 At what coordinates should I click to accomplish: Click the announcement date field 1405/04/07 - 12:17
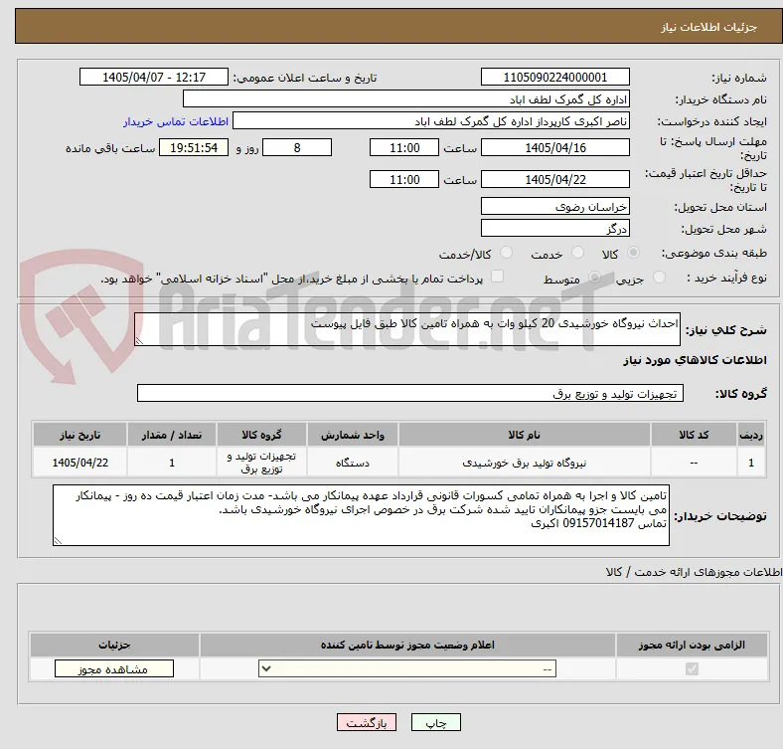pyautogui.click(x=154, y=77)
